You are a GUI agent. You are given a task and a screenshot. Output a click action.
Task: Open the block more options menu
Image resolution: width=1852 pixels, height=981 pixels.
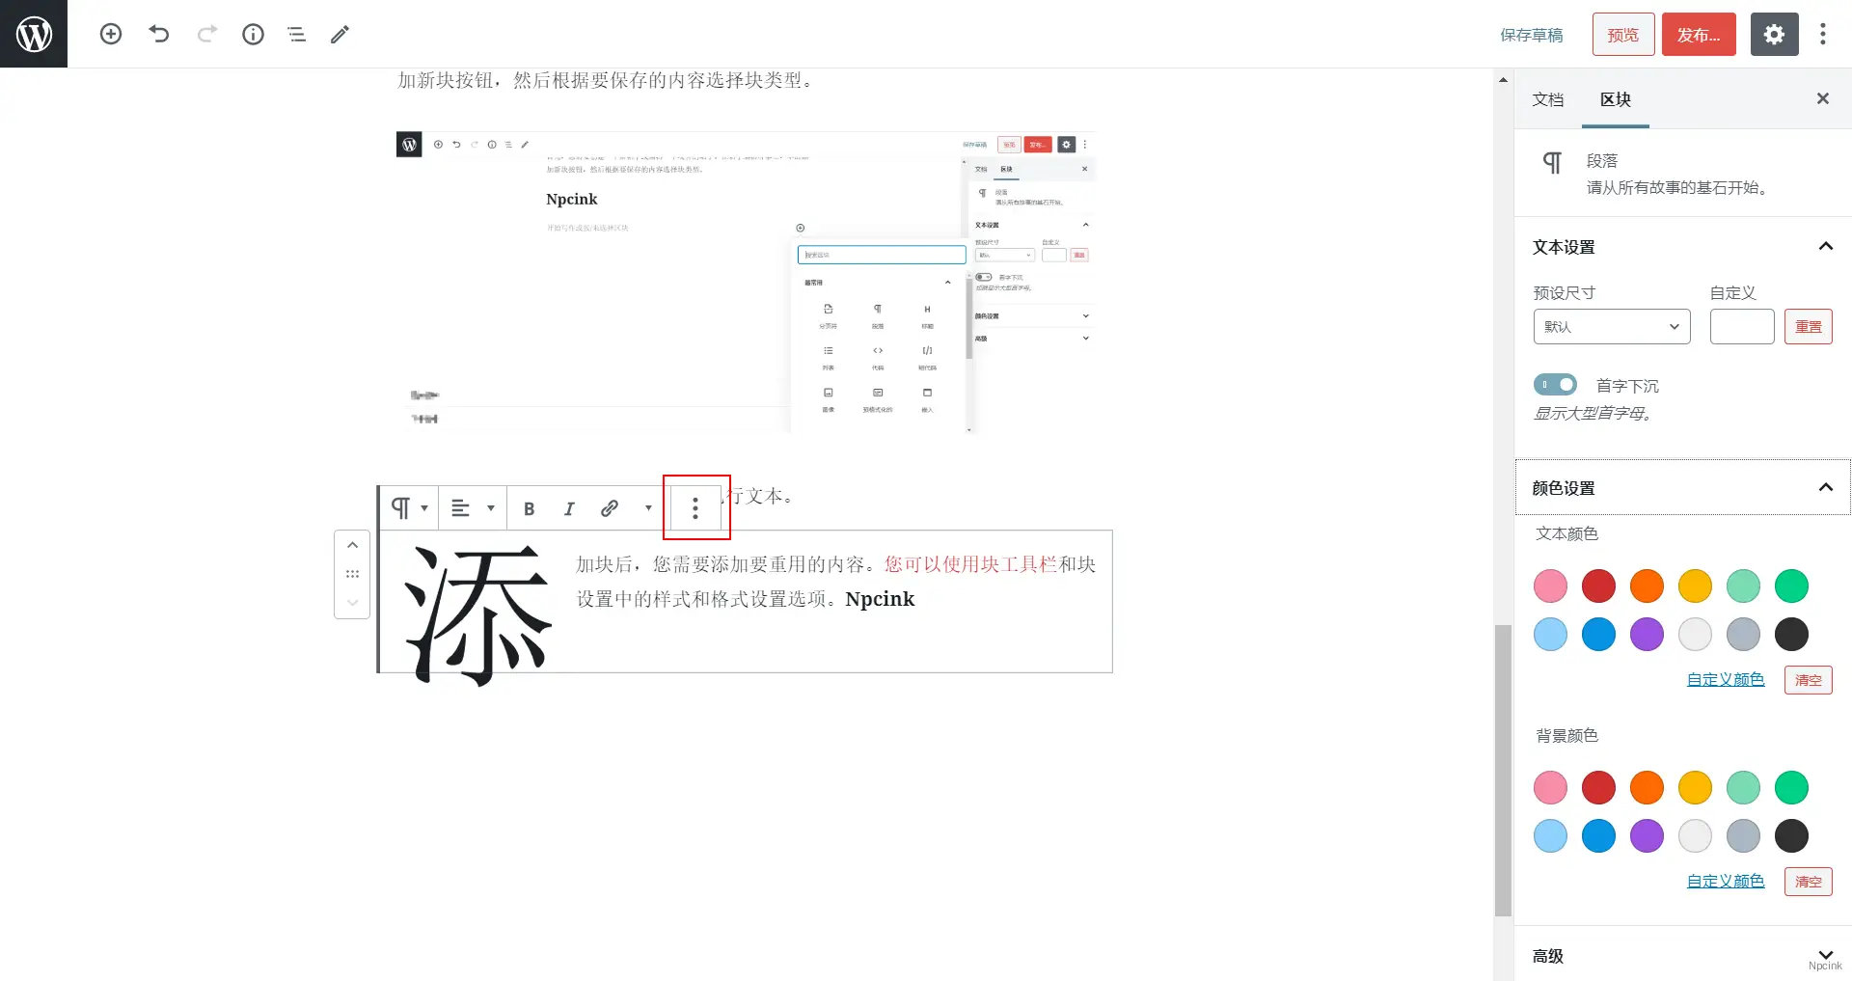point(695,508)
